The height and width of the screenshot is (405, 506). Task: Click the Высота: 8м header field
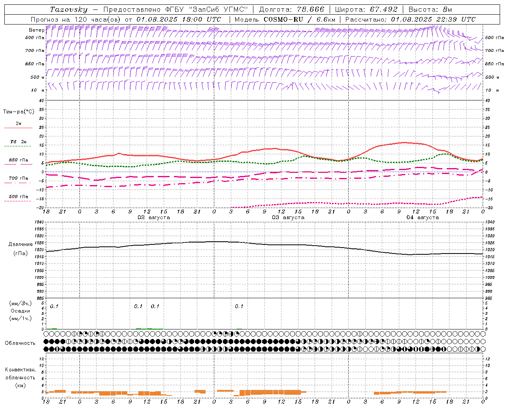[430, 9]
